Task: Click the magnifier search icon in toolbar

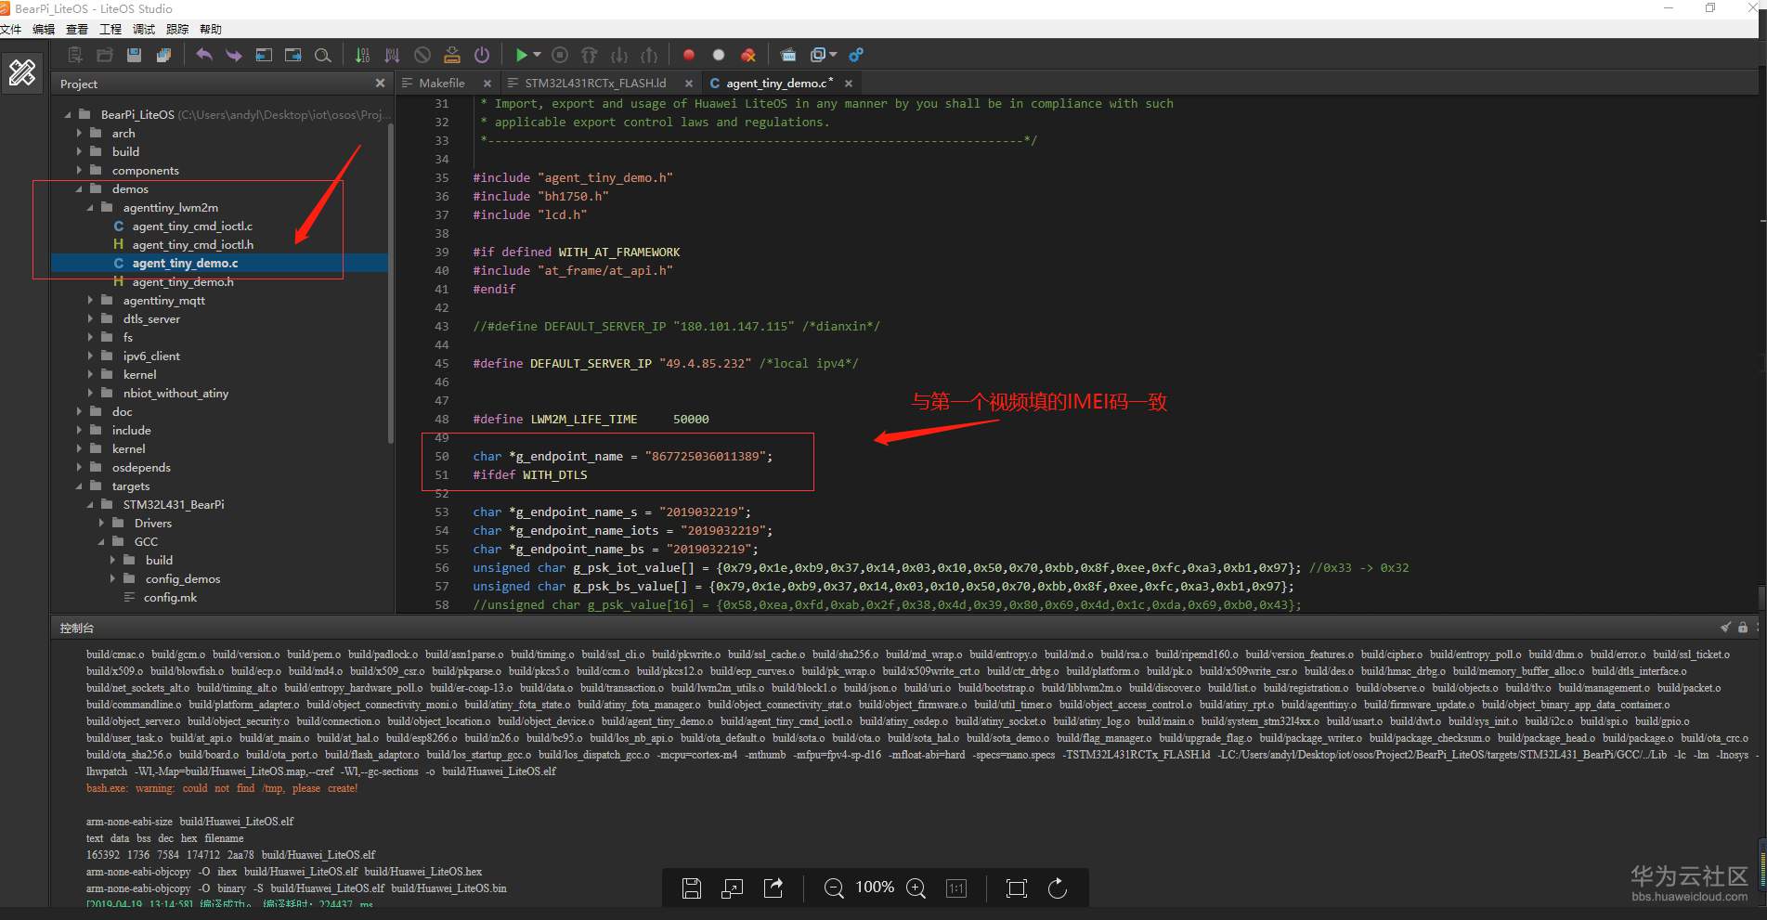Action: pos(322,55)
